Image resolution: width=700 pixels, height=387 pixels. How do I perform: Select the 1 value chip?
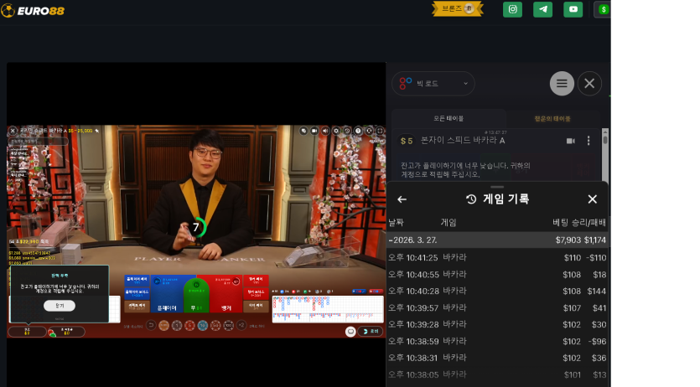177,326
